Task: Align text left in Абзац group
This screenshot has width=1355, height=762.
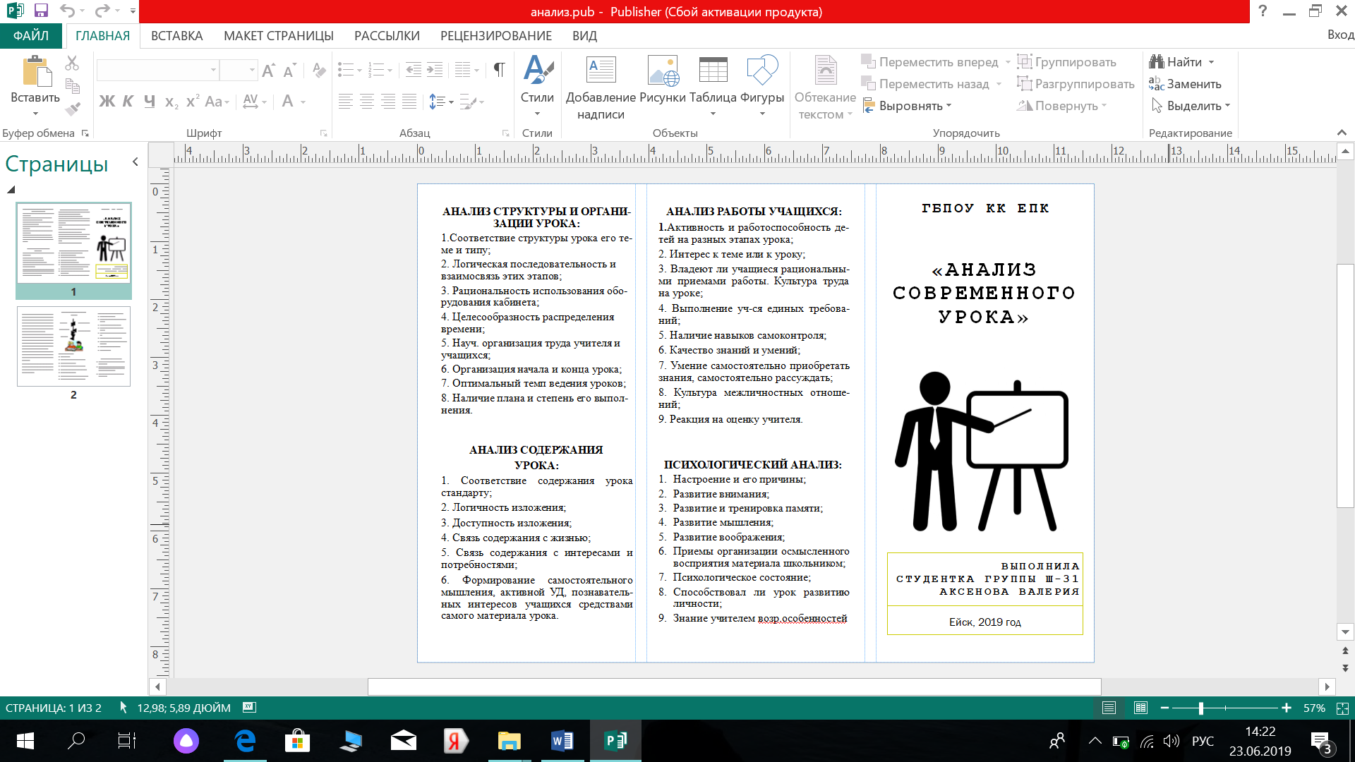Action: (345, 102)
